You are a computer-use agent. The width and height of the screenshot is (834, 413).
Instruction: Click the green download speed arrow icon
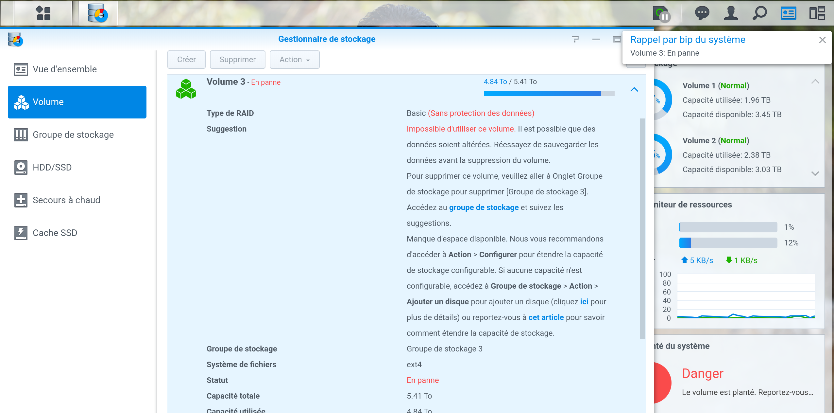point(729,260)
